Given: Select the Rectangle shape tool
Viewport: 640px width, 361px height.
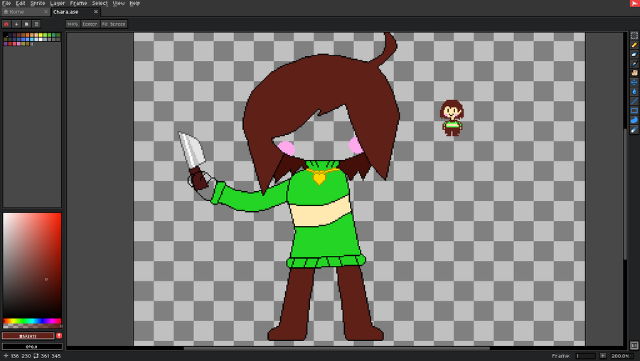Looking at the screenshot, I should [x=634, y=111].
